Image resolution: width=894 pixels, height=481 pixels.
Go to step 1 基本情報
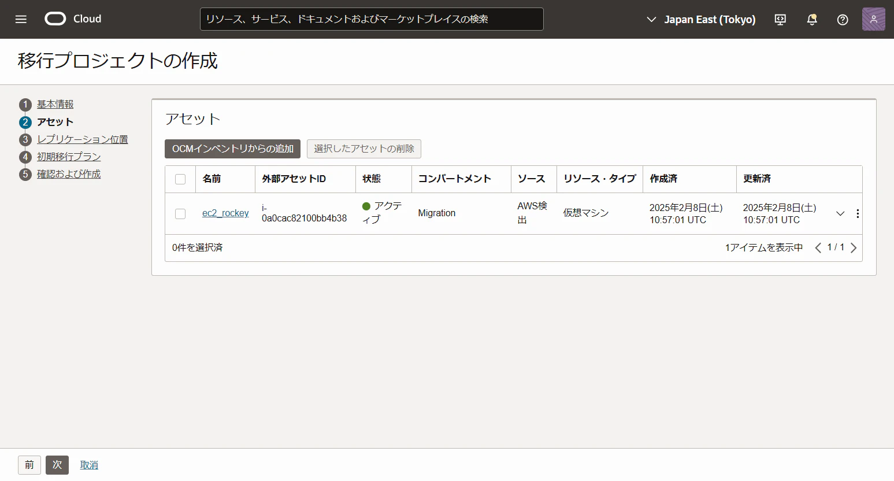click(x=55, y=105)
